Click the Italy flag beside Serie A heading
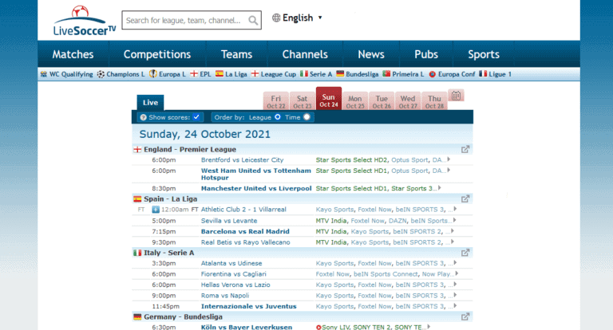 [x=137, y=253]
